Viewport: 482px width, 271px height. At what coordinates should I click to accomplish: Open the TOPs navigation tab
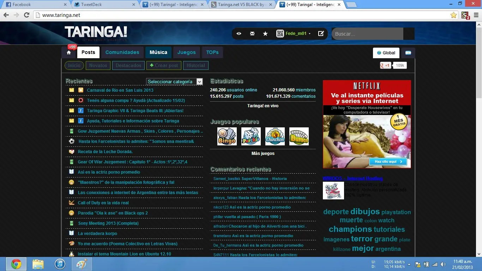point(212,52)
